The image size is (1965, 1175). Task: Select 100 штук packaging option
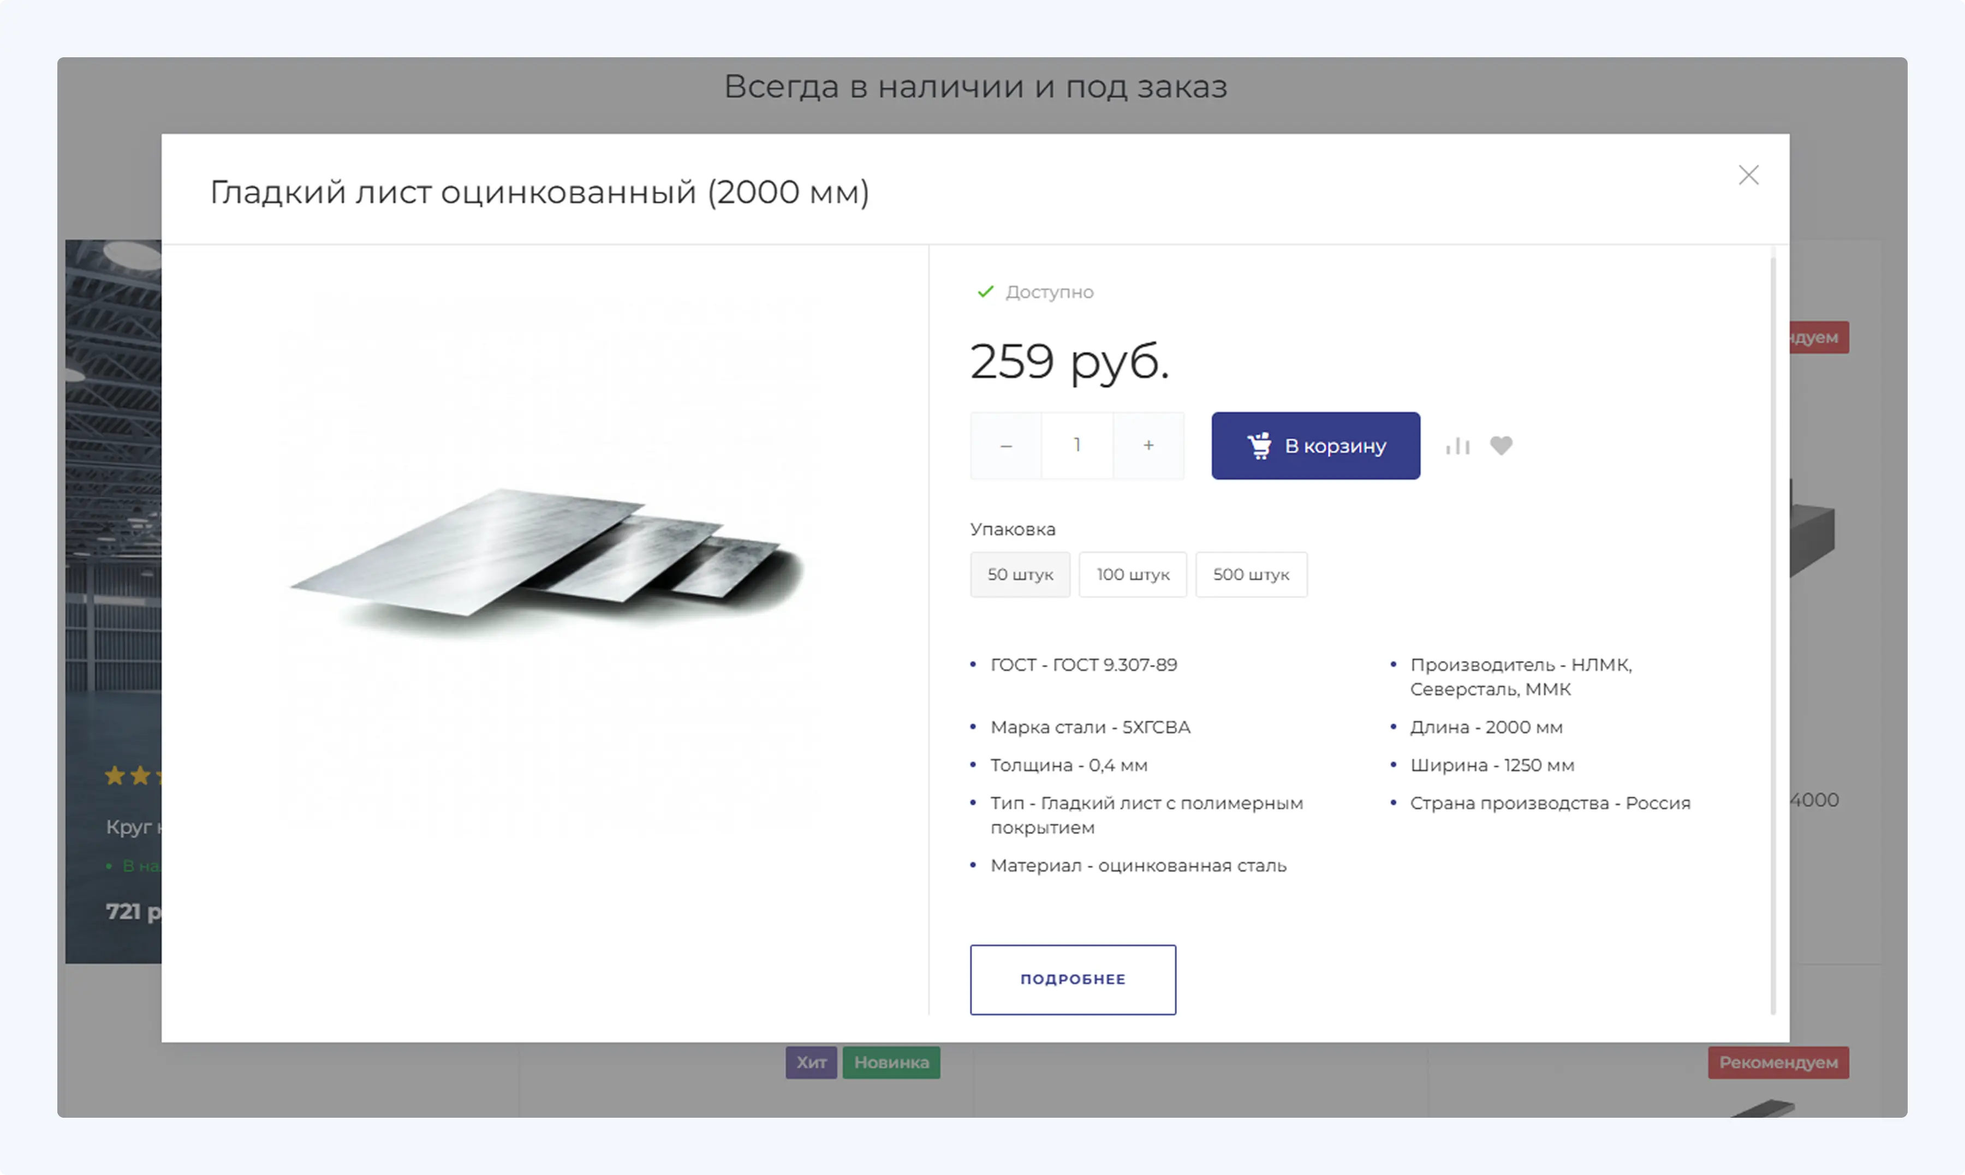[x=1133, y=575]
